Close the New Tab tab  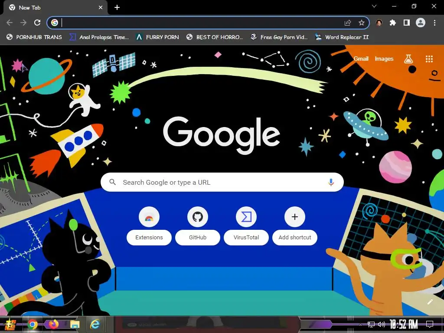pos(101,8)
